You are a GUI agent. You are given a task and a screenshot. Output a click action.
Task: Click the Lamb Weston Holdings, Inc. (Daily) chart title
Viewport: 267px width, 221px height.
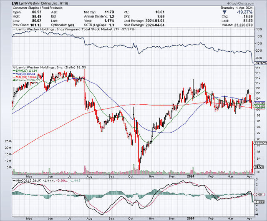click(x=51, y=68)
